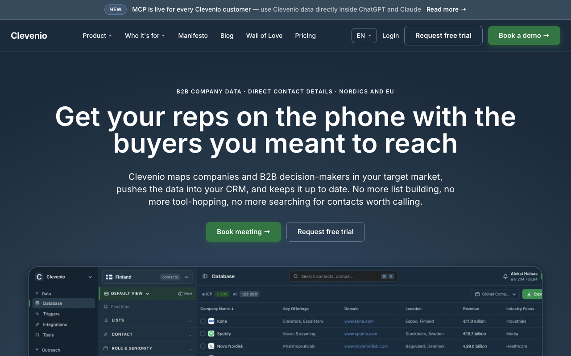The image size is (571, 356).
Task: Open the www.novonordisk.com link
Action: [366, 346]
